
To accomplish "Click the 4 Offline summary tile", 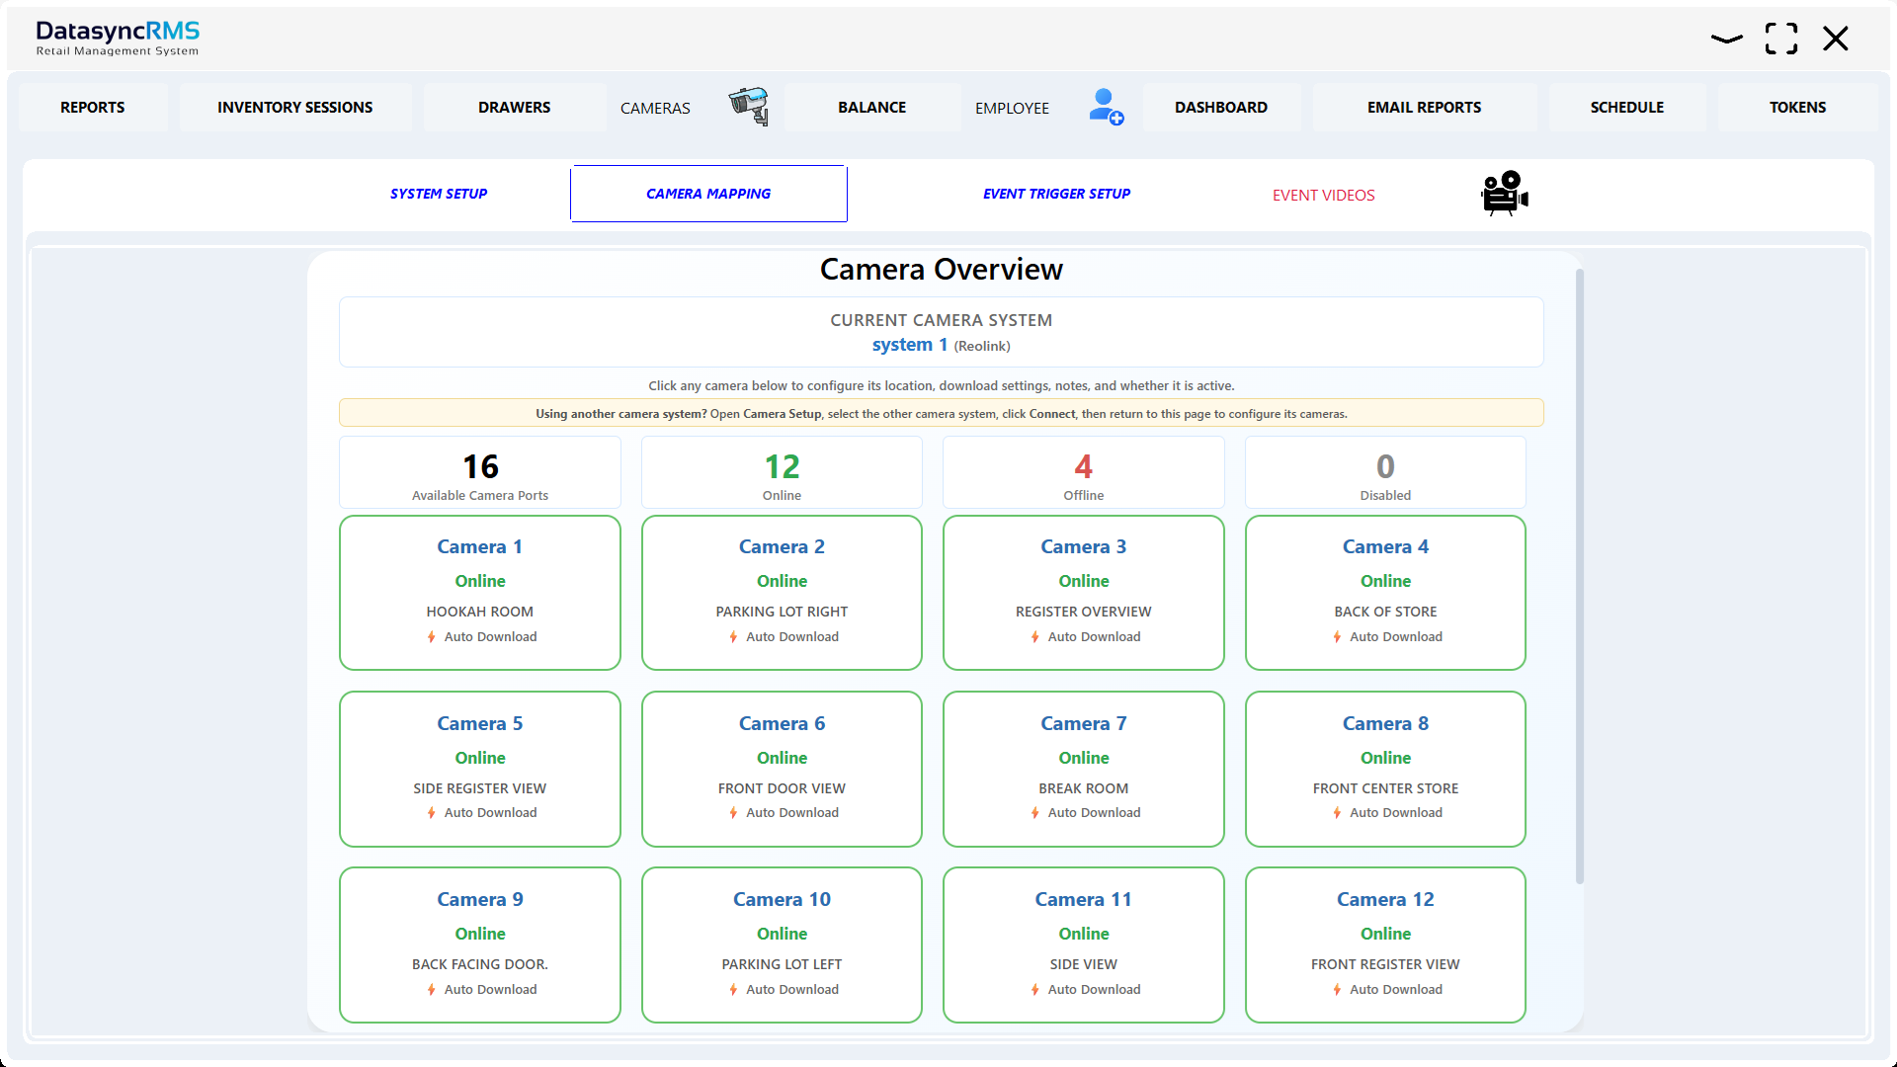I will pyautogui.click(x=1084, y=472).
